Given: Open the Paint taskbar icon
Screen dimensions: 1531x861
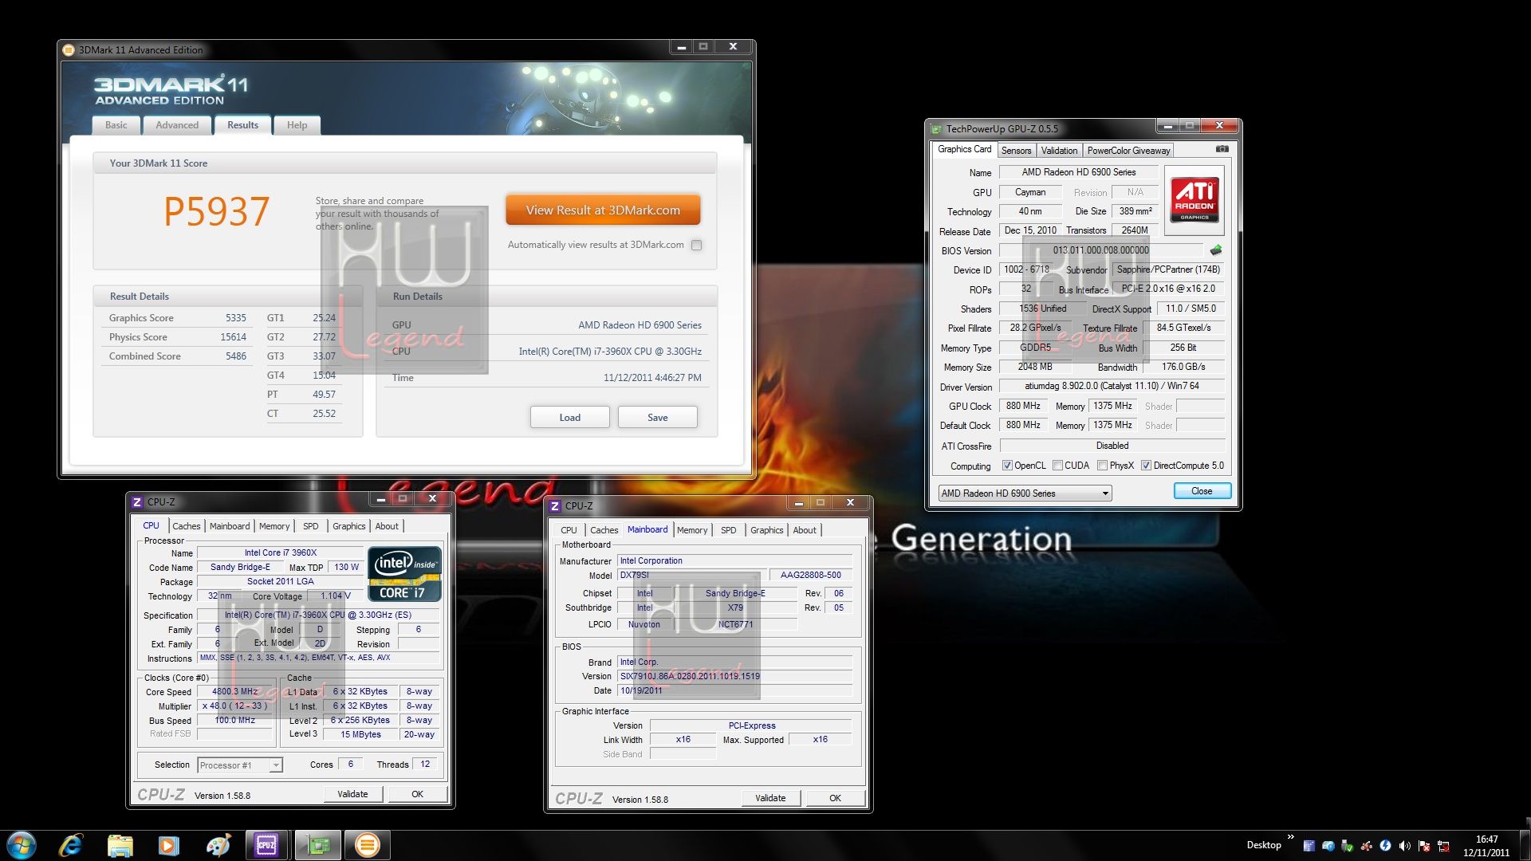Looking at the screenshot, I should click(x=218, y=845).
